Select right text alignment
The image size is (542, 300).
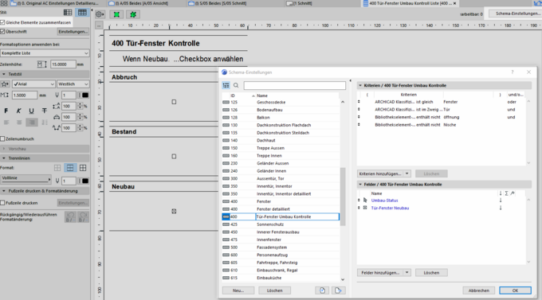(32, 123)
